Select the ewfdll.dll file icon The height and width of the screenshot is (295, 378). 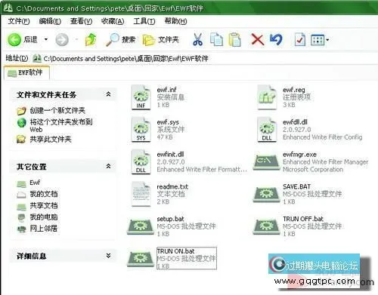click(x=267, y=130)
